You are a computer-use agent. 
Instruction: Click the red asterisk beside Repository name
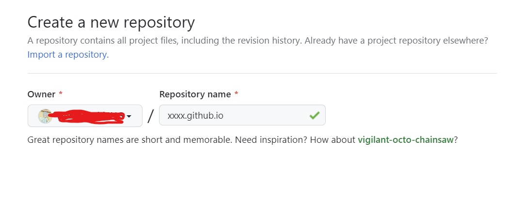pyautogui.click(x=237, y=93)
